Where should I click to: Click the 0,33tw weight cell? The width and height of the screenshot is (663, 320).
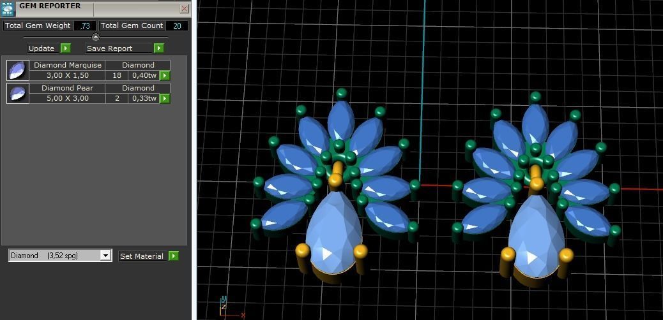pos(144,98)
